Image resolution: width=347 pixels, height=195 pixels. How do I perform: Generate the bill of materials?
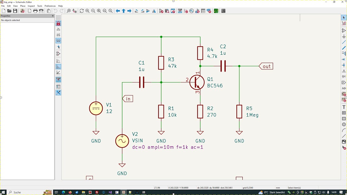209,11
